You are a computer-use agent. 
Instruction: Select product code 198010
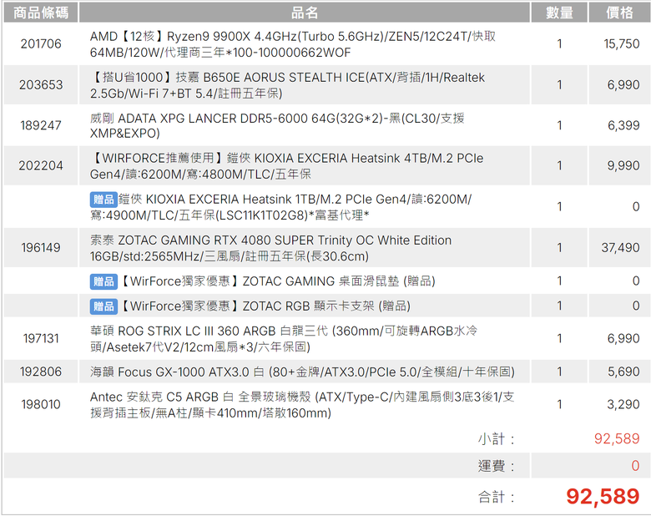coord(41,405)
